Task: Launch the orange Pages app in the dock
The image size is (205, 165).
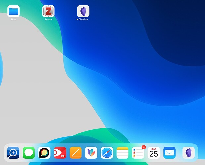Action: [x=76, y=153]
